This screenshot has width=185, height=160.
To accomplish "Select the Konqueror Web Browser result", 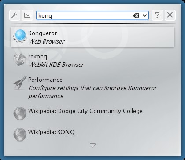I will (92, 37).
